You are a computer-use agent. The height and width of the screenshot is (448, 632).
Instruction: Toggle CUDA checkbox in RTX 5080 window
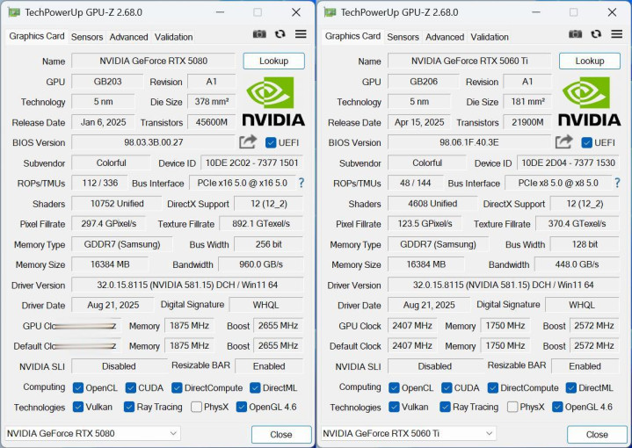[x=131, y=388]
